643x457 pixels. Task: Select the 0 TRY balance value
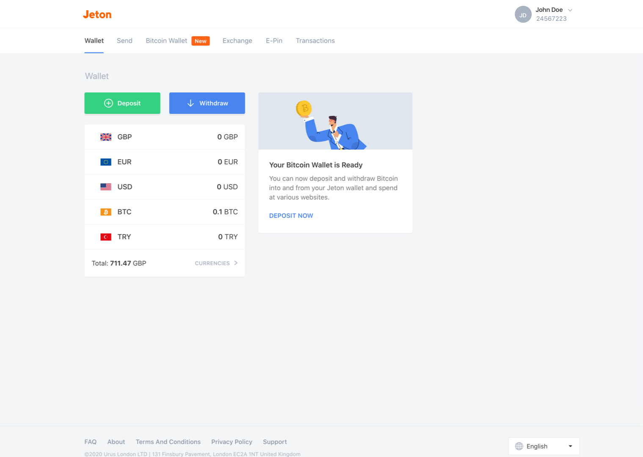pos(228,237)
